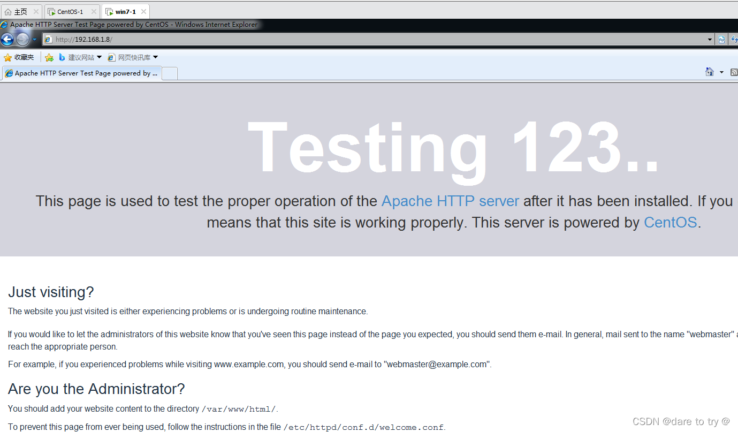738x432 pixels.
Task: Click the Compatibility View broken-page icon
Action: 721,39
